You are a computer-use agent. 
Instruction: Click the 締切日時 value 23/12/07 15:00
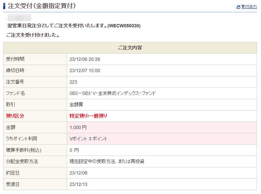[x=85, y=71]
